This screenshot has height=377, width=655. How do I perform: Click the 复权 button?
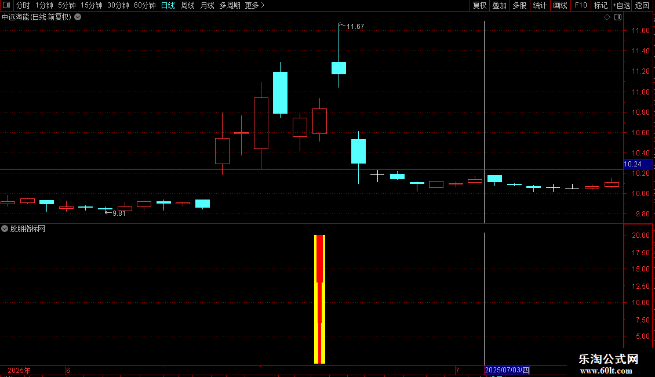(x=479, y=5)
